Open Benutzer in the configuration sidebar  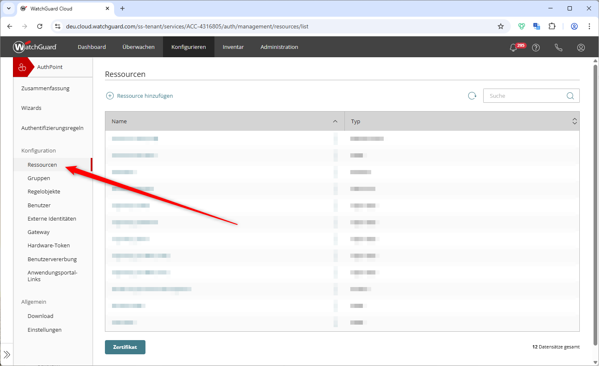(x=39, y=205)
